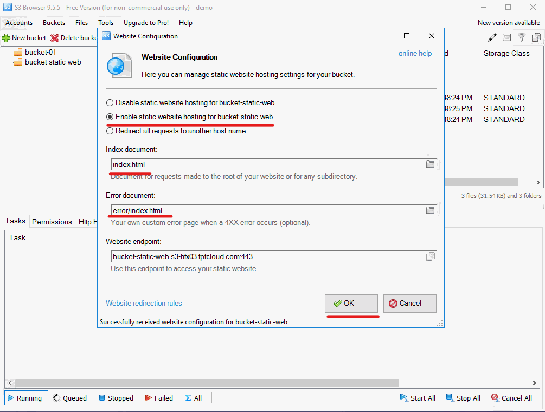Show All tasks filter
The width and height of the screenshot is (545, 412).
[x=193, y=398]
